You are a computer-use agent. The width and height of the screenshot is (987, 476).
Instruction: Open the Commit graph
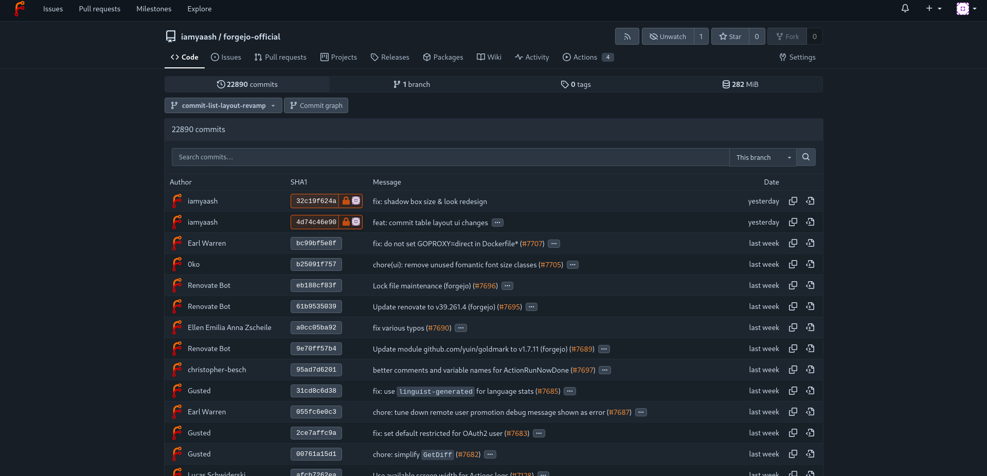pyautogui.click(x=316, y=105)
